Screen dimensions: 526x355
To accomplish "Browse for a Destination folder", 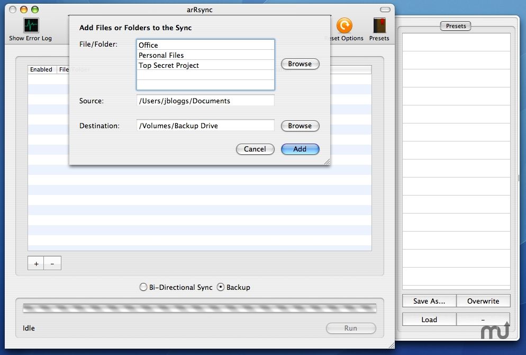I will [300, 126].
